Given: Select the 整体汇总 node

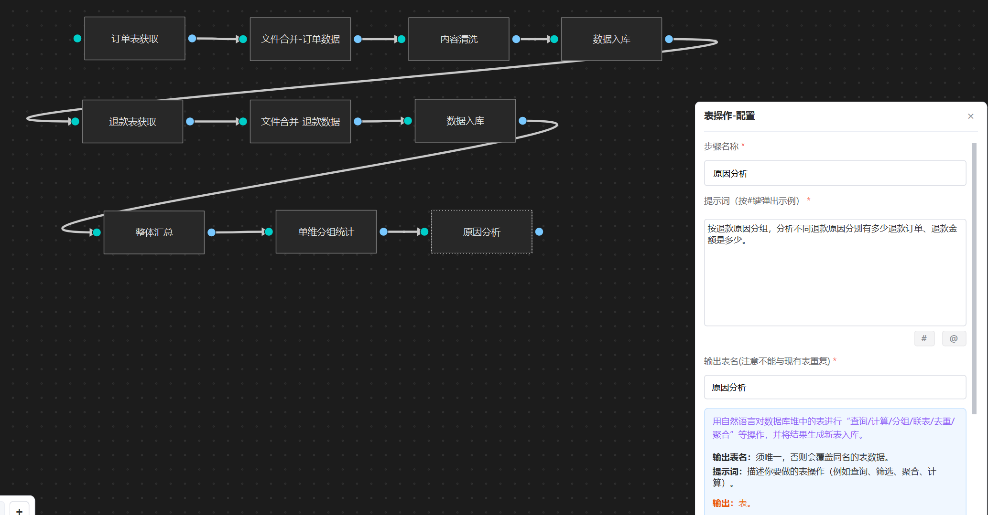Looking at the screenshot, I should click(154, 232).
